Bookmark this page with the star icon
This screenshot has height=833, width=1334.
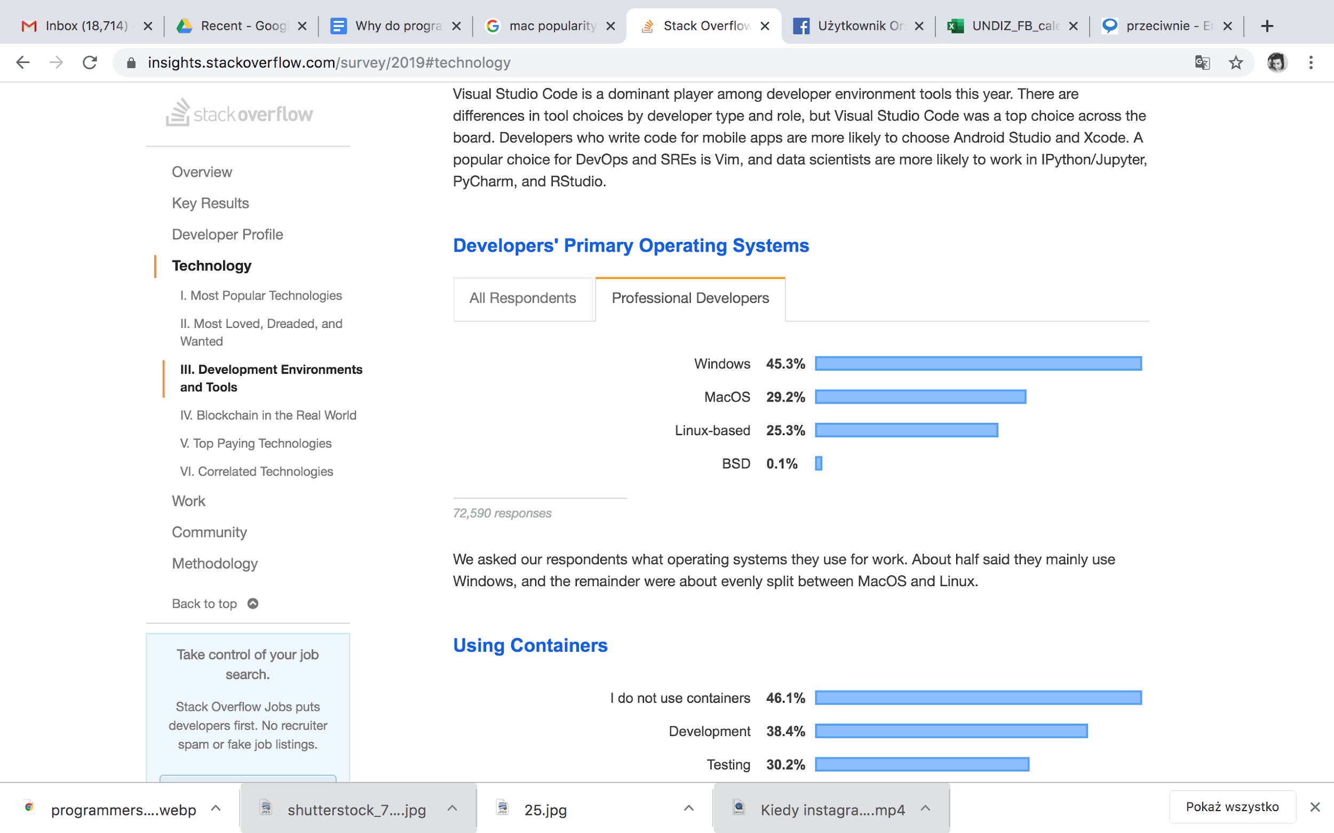click(1236, 62)
